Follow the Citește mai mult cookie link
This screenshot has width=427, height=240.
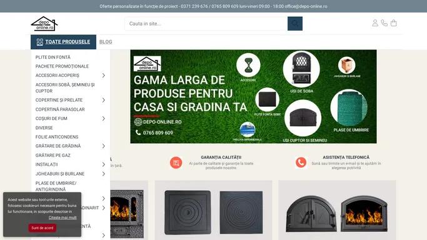pyautogui.click(x=63, y=217)
